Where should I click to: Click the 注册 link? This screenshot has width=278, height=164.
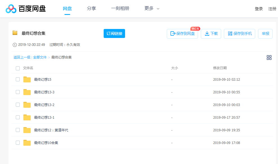272,9
